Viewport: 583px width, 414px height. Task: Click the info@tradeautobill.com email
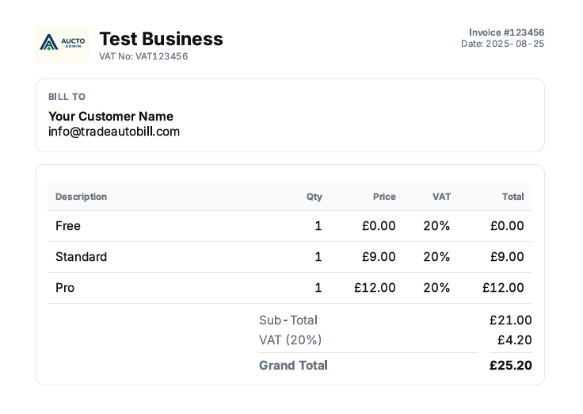114,132
